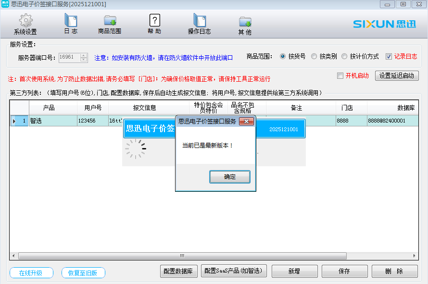Screen dimensions: 428x284
Task: Select the 按类别 radio option
Action: tap(314, 56)
